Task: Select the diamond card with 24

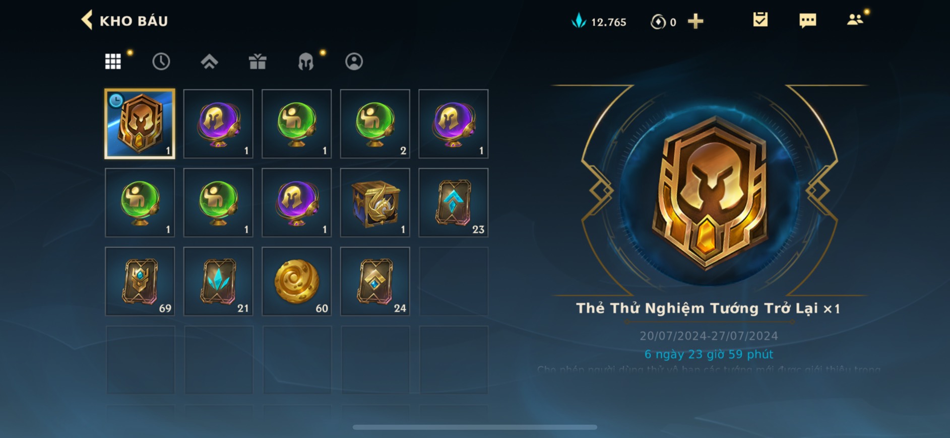Action: [375, 281]
